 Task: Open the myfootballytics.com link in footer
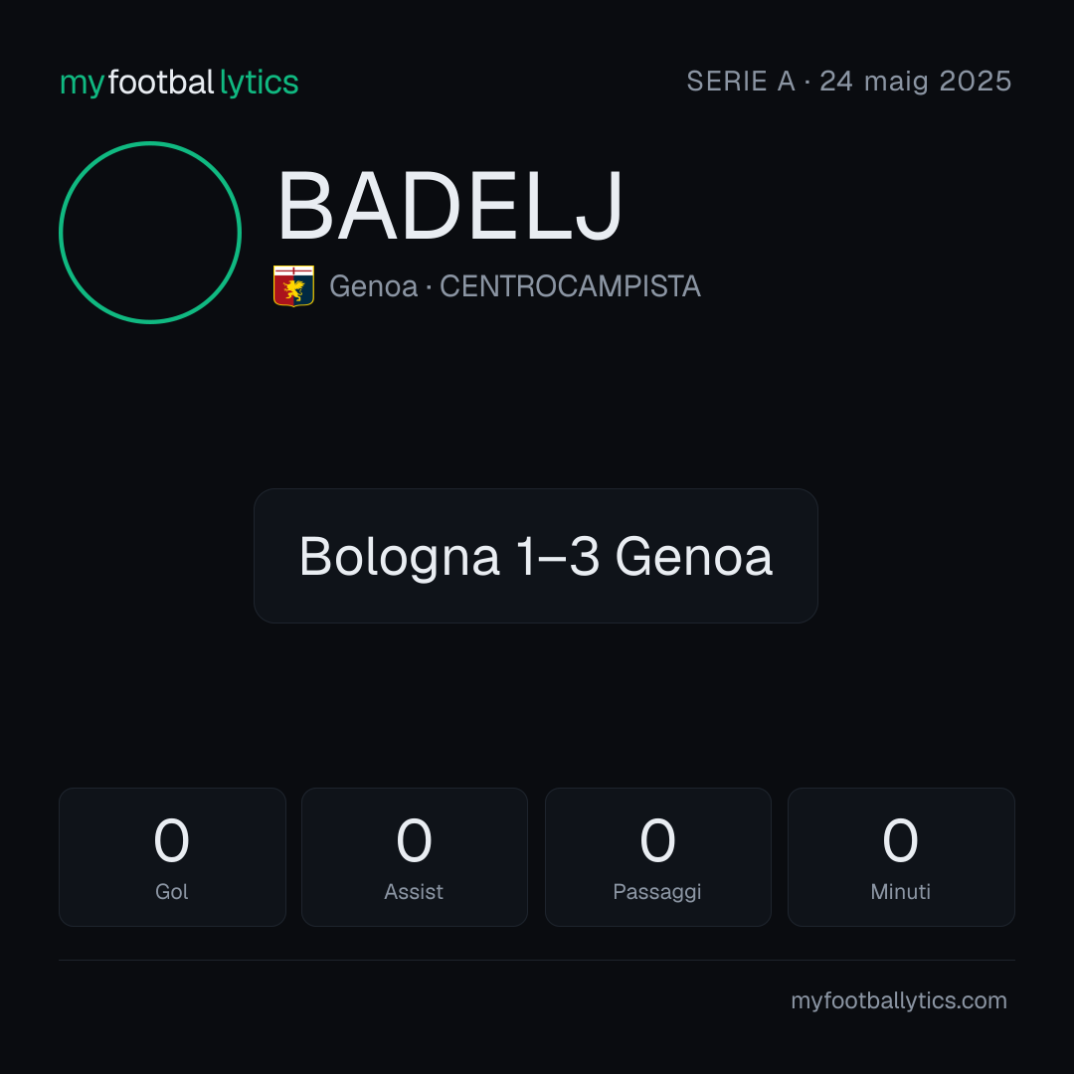click(899, 1000)
